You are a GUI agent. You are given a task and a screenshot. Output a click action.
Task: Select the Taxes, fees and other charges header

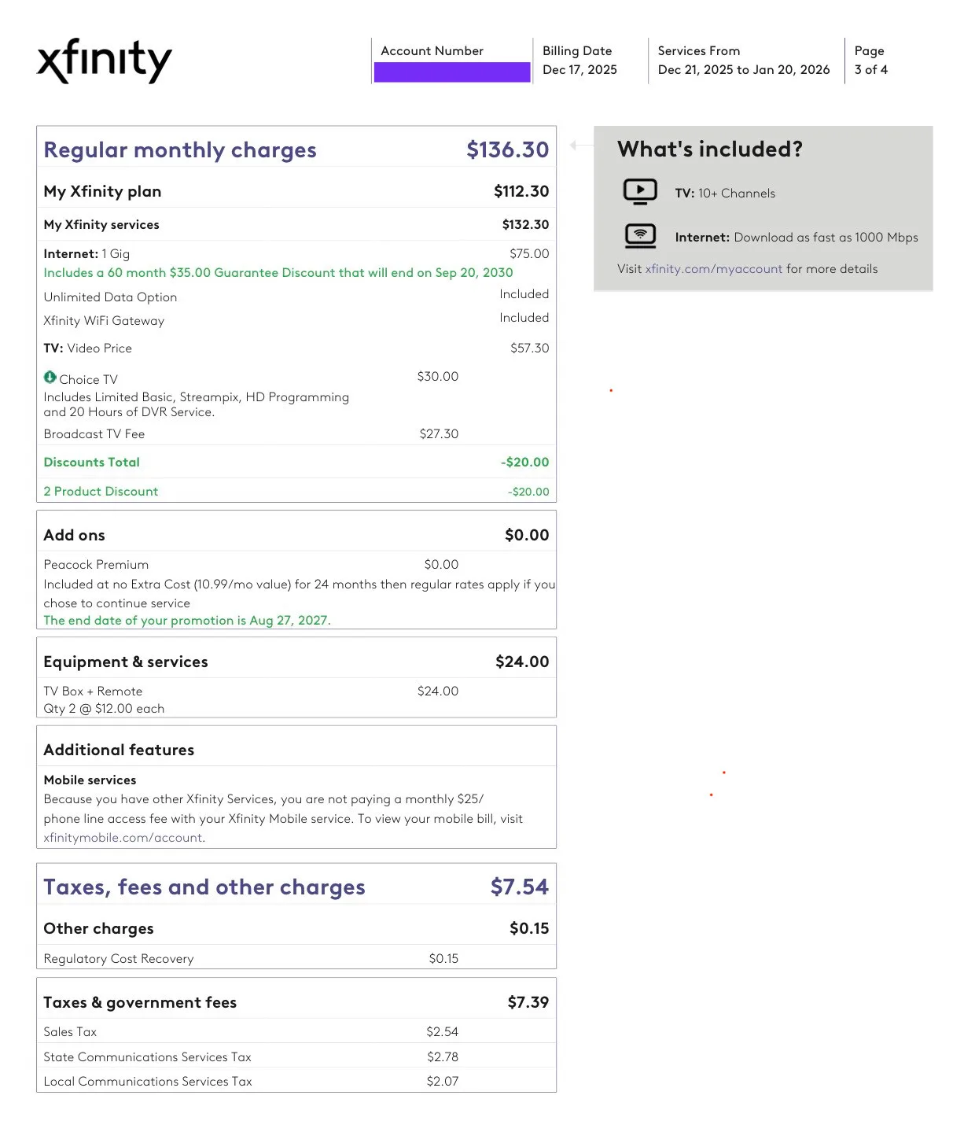coord(204,887)
